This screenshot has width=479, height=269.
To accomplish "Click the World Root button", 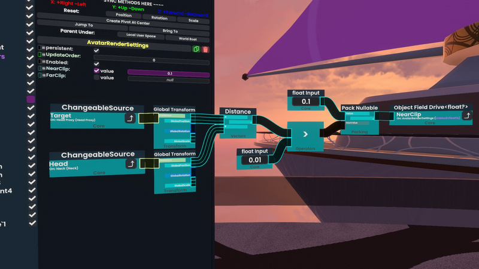I will pyautogui.click(x=187, y=39).
